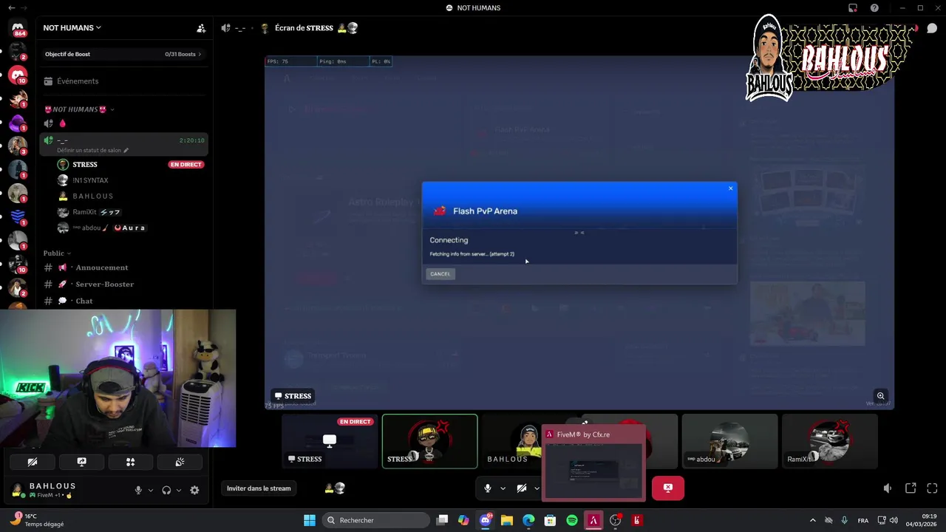Select abdou in the voice channel list

coord(91,228)
